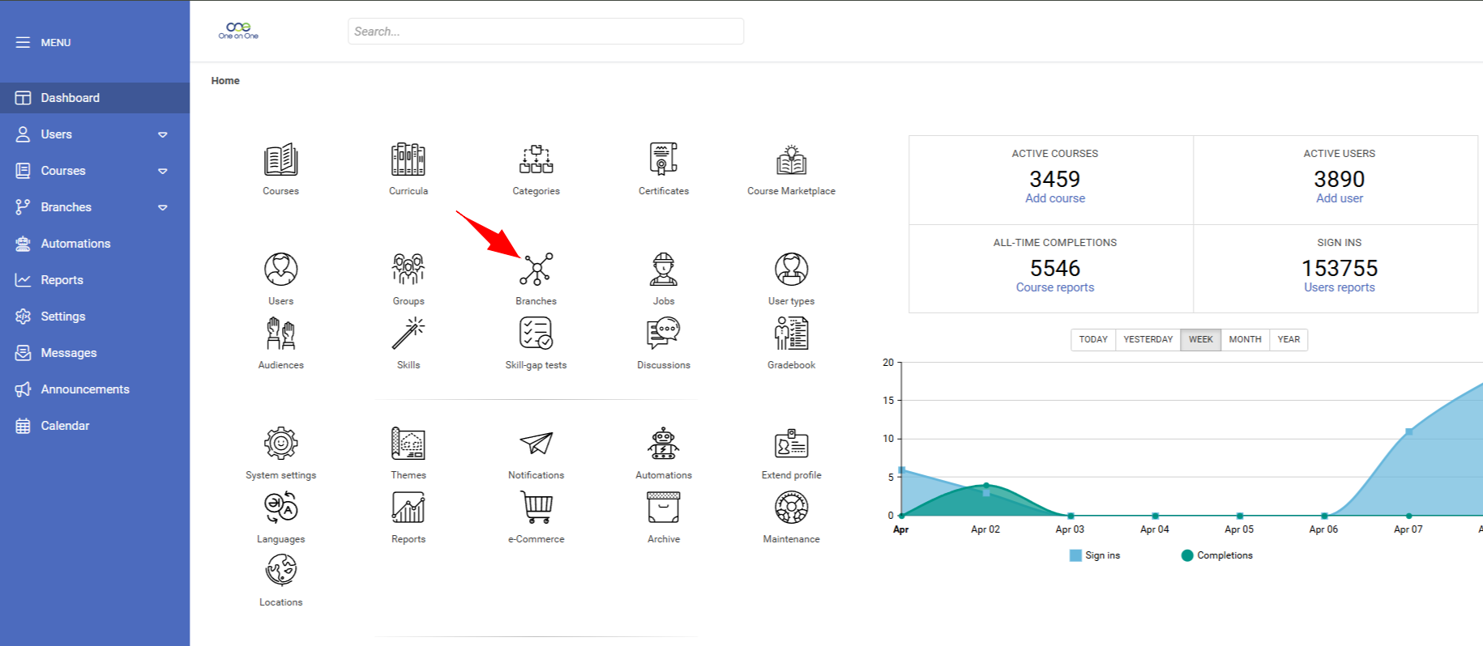Toggle the sidebar MENU hamburger
Viewport: 1483px width, 646px height.
[x=23, y=42]
